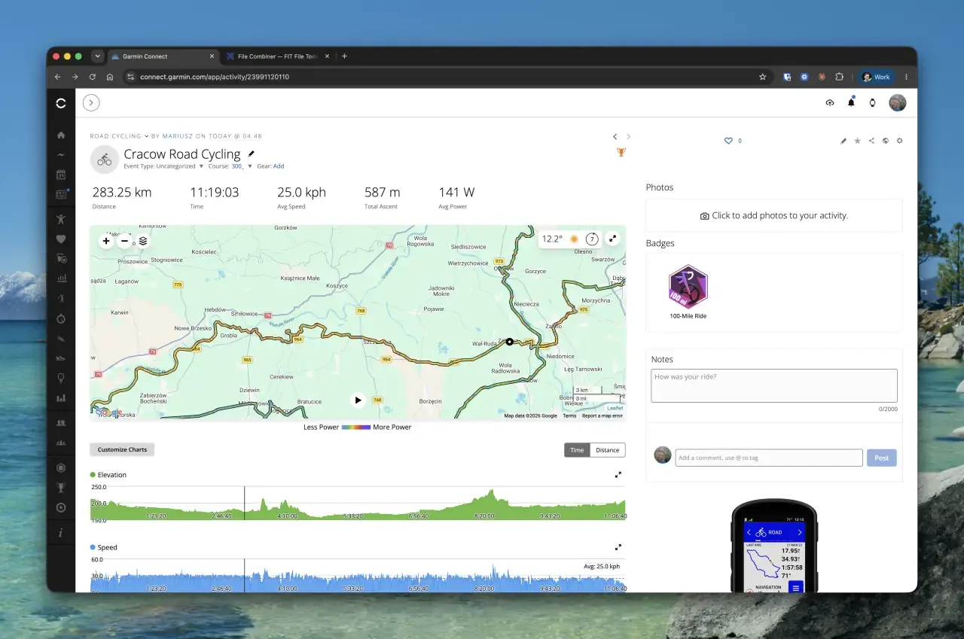Image resolution: width=964 pixels, height=639 pixels.
Task: Open the activity settings gear
Action: pos(899,141)
